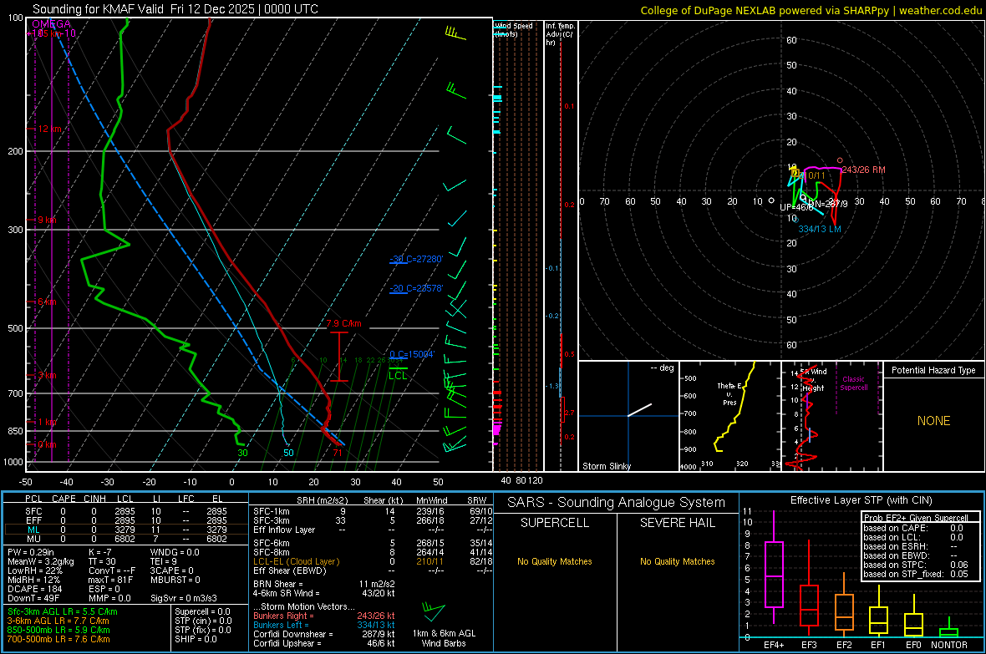
Task: Click the Corfidi Upshear entry
Action: pyautogui.click(x=324, y=643)
